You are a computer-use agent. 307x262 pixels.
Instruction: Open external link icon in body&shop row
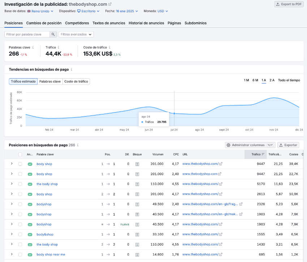tap(221, 234)
